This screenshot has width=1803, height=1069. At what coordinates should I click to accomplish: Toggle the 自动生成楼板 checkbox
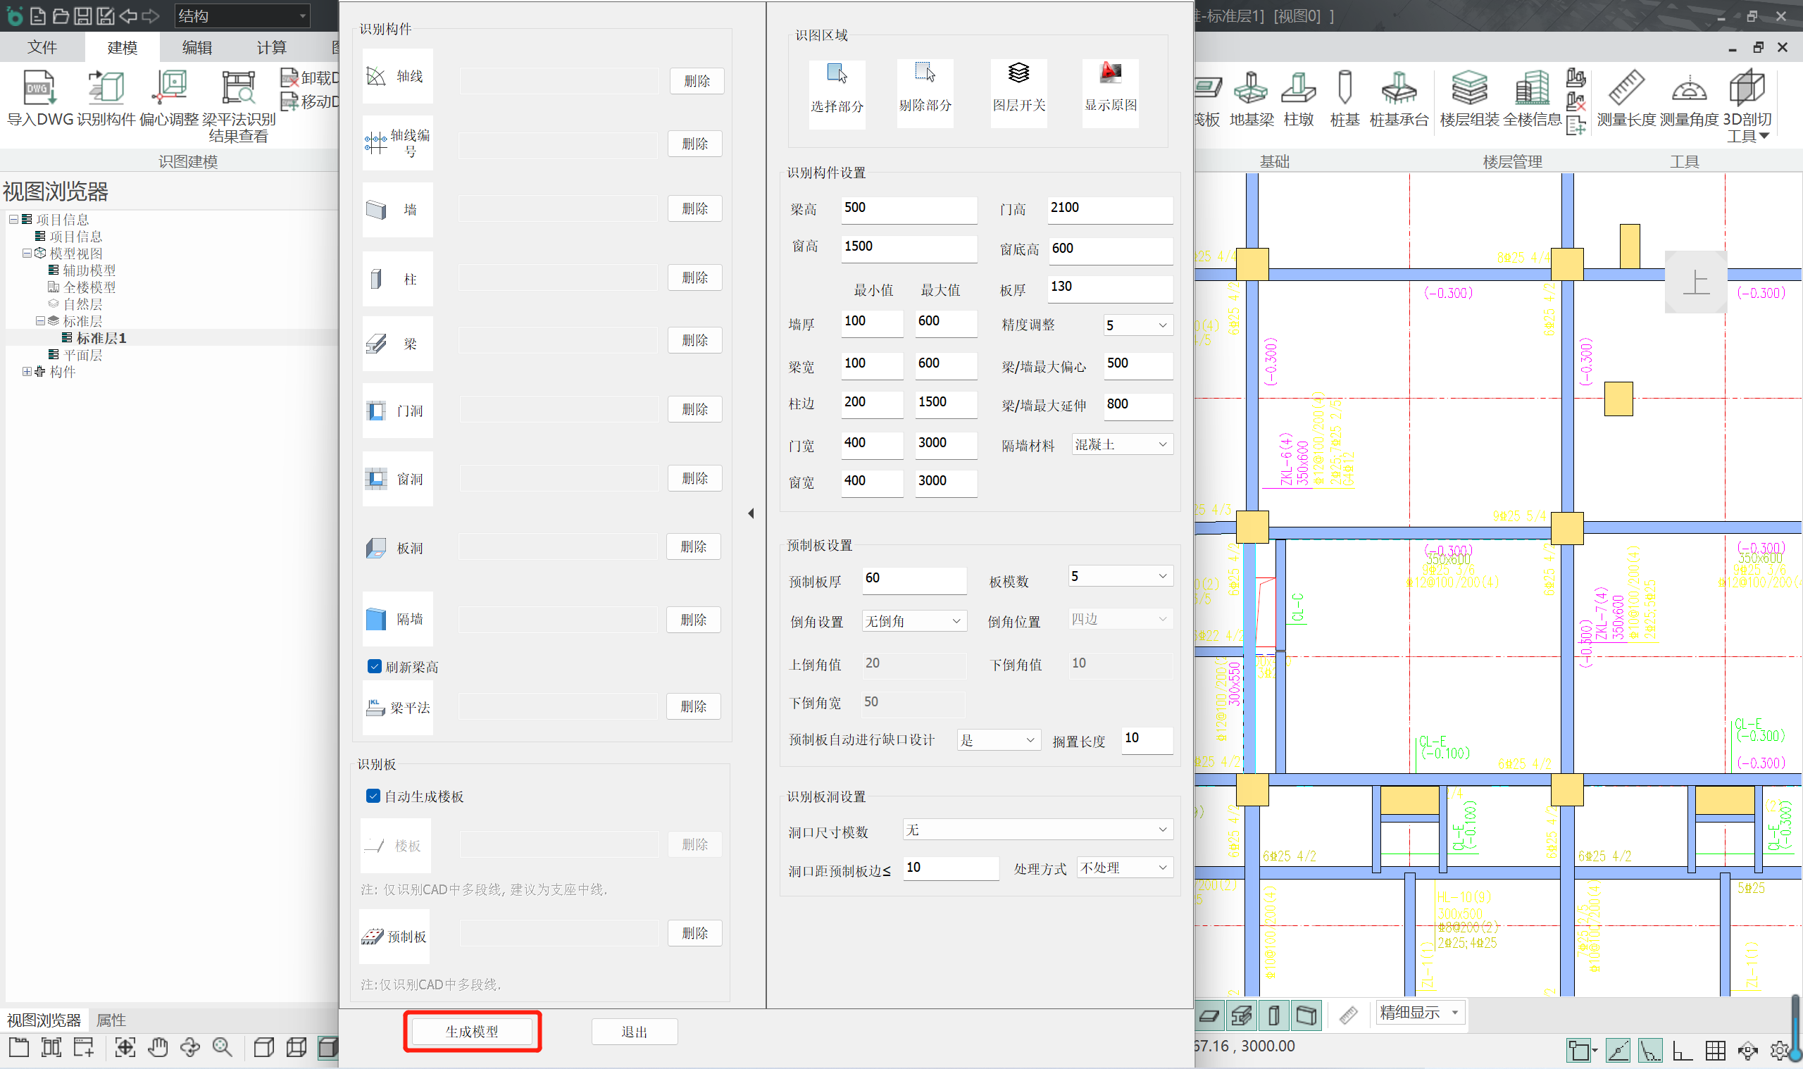coord(373,796)
